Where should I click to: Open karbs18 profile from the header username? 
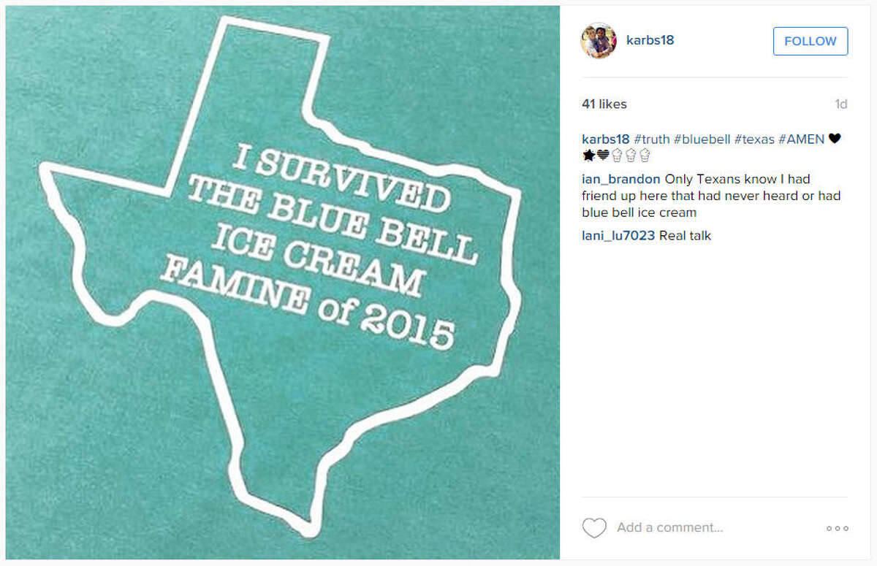point(650,41)
